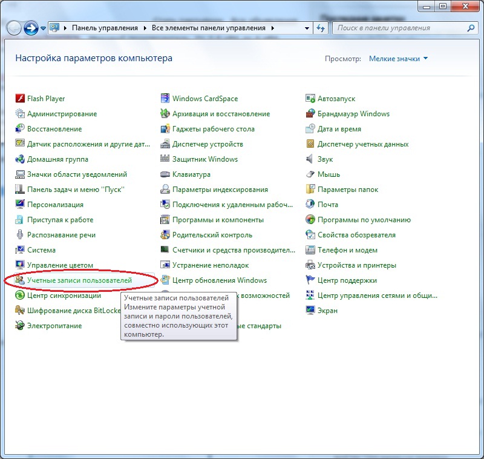Click the Управление цветом icon
The height and width of the screenshot is (459, 484).
[20, 265]
